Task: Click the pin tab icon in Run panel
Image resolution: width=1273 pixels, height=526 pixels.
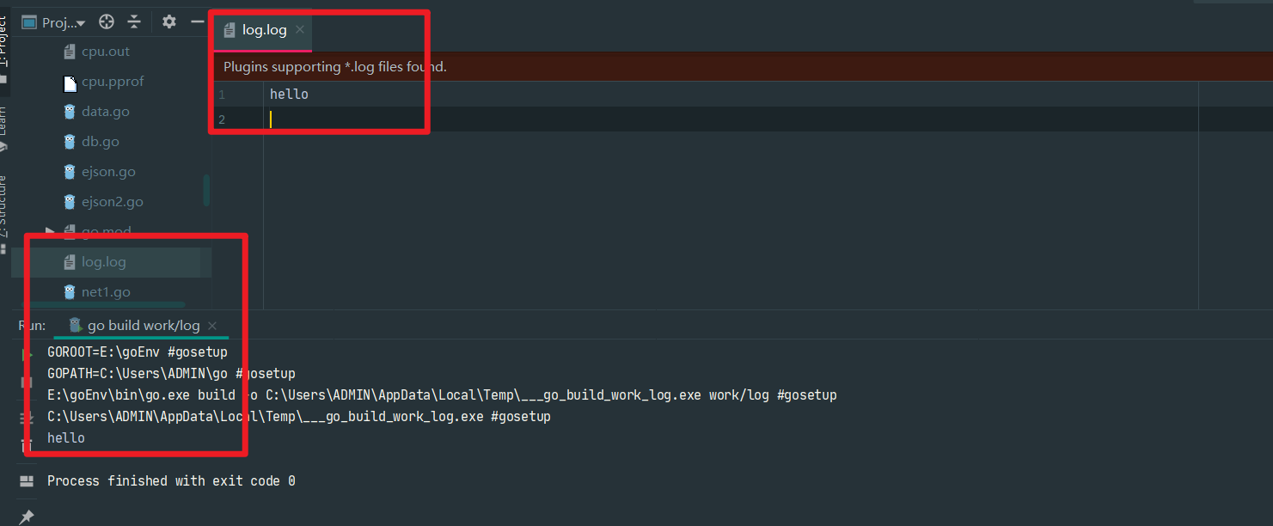Action: coord(27,516)
